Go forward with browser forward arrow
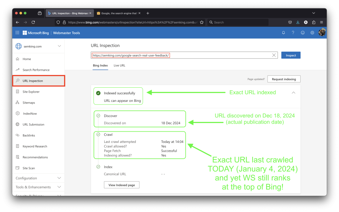This screenshot has width=339, height=212. pyautogui.click(x=25, y=22)
